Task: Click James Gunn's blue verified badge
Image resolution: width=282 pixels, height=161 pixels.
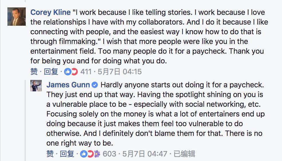Action: [x=95, y=85]
